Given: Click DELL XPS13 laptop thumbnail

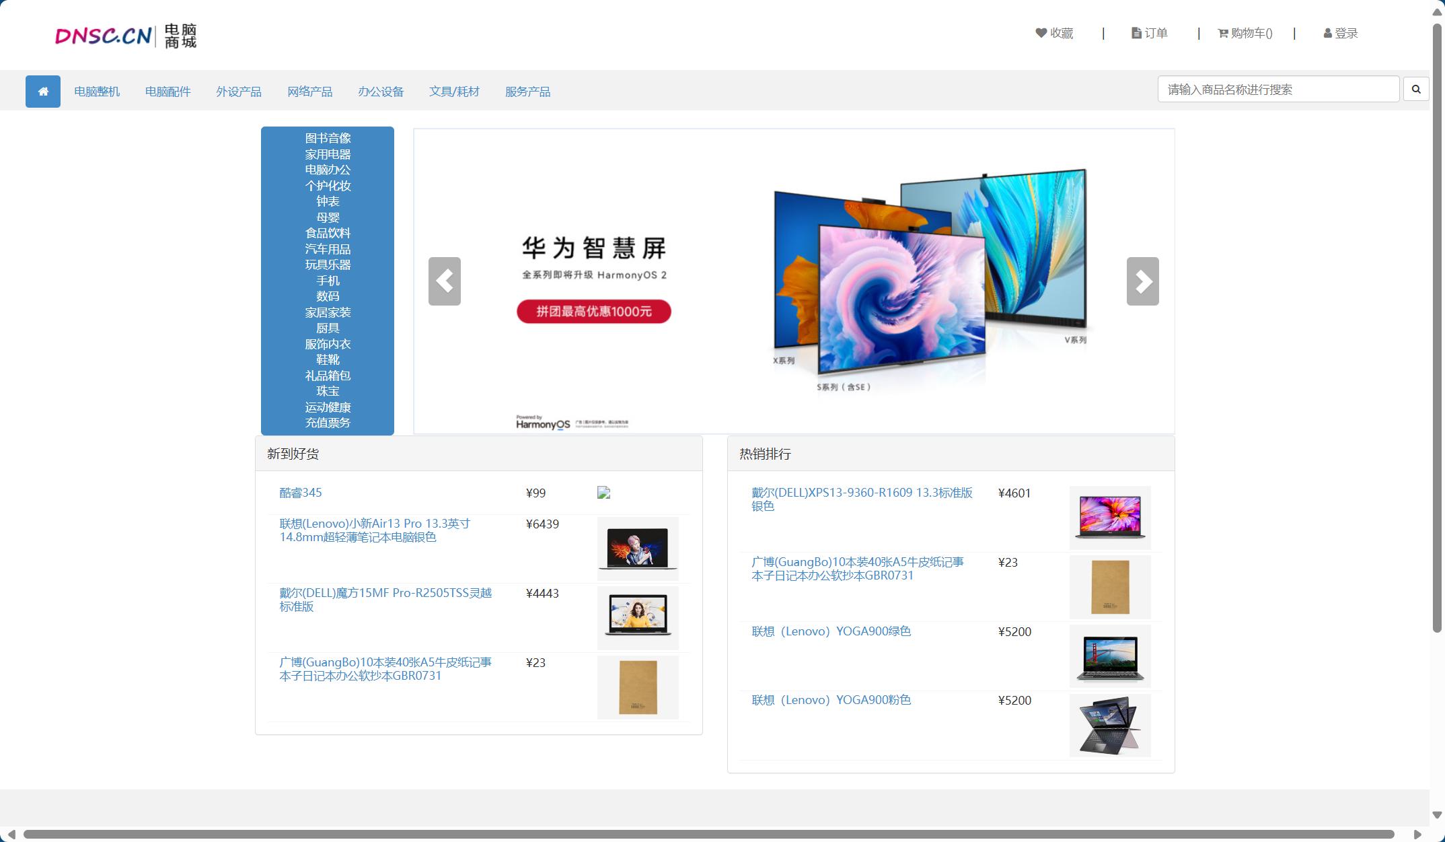Looking at the screenshot, I should point(1110,518).
